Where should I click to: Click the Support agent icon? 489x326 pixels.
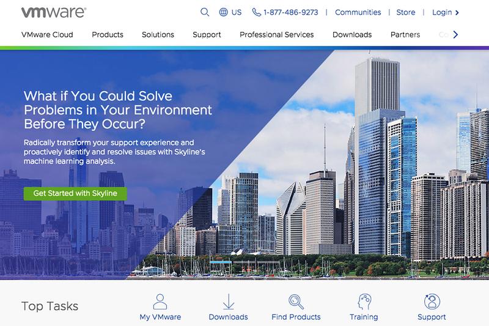click(432, 301)
